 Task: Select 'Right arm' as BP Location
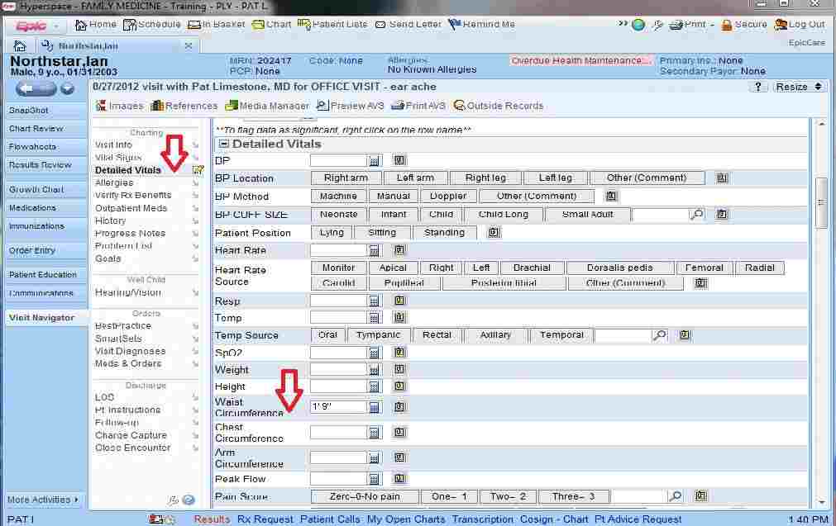[345, 178]
